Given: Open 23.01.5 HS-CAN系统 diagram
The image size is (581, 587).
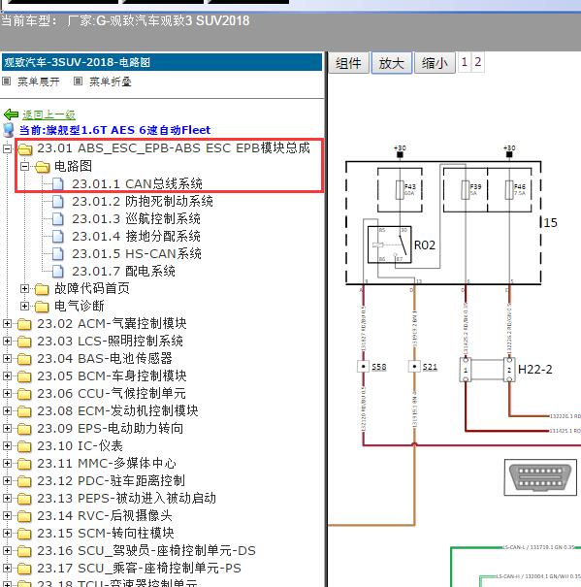Looking at the screenshot, I should point(137,254).
